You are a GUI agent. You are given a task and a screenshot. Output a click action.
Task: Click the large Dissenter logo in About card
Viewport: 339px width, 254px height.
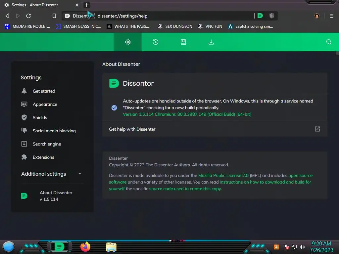click(114, 83)
